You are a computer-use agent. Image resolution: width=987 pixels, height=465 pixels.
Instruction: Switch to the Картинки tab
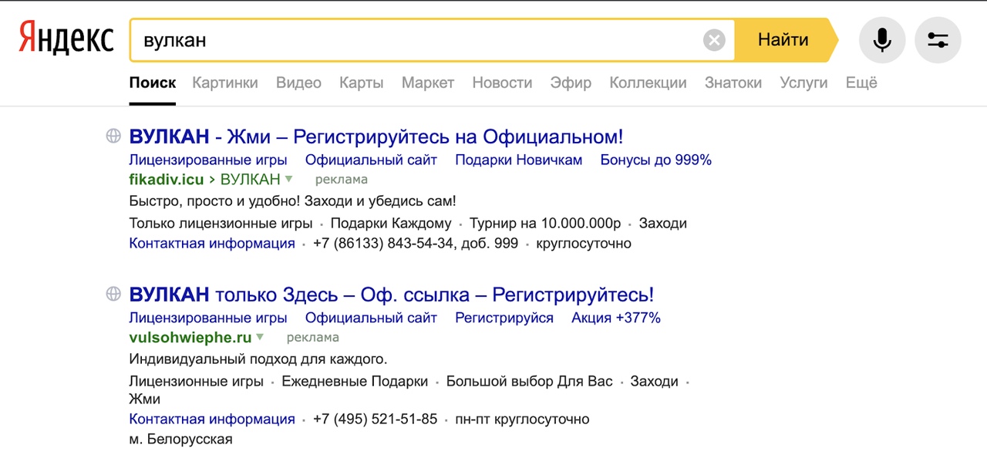pyautogui.click(x=225, y=83)
